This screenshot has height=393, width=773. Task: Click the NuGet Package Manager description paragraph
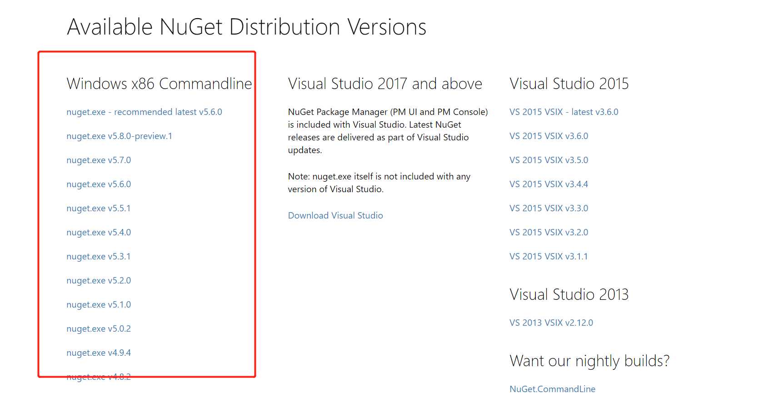(388, 131)
